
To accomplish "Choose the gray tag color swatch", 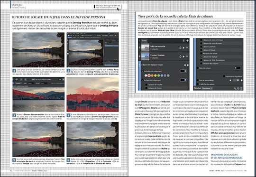I will [168, 75].
